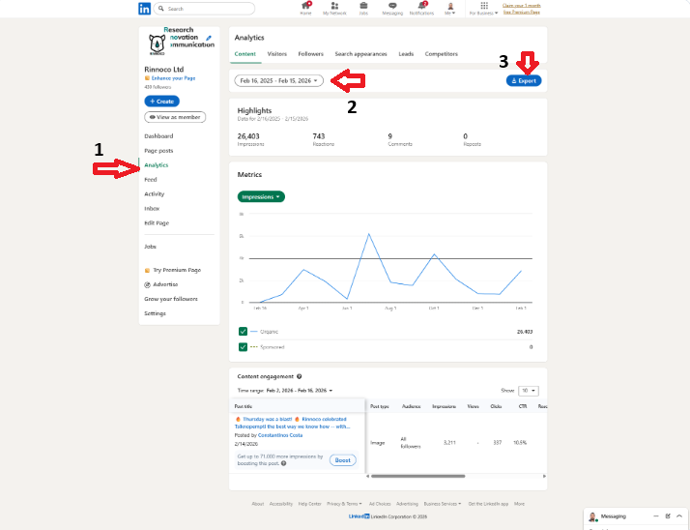The image size is (690, 530).
Task: Click the Advertise target icon in sidebar
Action: point(148,284)
